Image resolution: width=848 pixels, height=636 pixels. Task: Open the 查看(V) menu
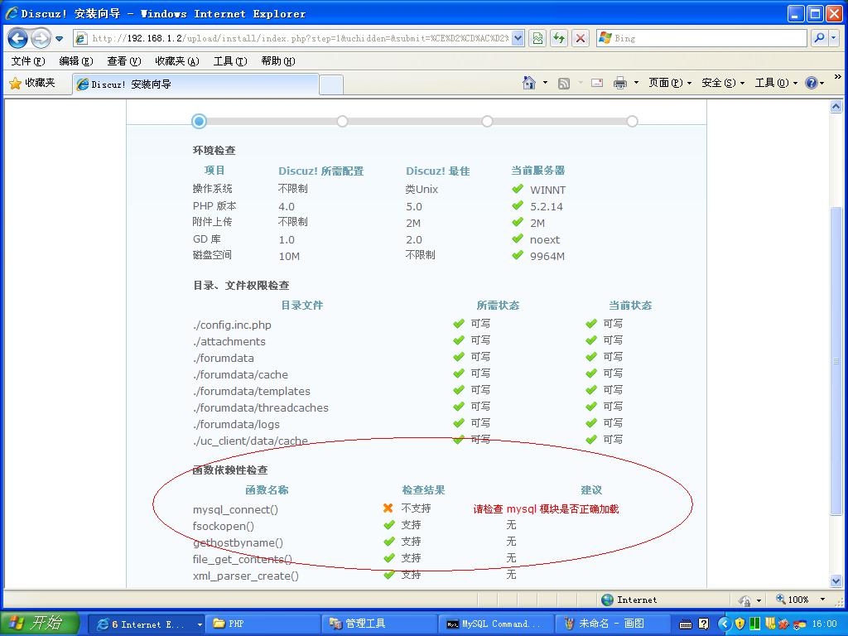[124, 61]
